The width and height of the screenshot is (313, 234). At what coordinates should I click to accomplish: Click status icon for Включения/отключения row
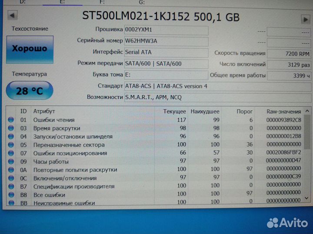pyautogui.click(x=11, y=178)
